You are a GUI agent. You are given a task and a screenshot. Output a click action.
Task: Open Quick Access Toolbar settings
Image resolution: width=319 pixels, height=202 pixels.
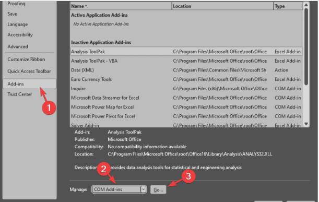[x=29, y=71]
